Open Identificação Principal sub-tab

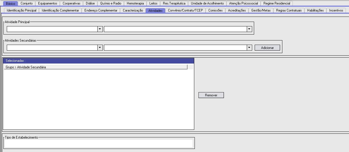[x=21, y=10]
